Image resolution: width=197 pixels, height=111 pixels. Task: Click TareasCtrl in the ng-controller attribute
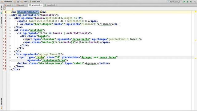pyautogui.click(x=48, y=15)
